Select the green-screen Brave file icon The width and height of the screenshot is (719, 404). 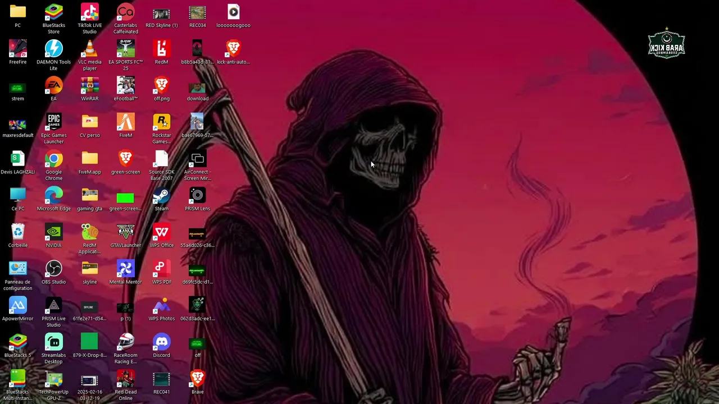pos(125,159)
